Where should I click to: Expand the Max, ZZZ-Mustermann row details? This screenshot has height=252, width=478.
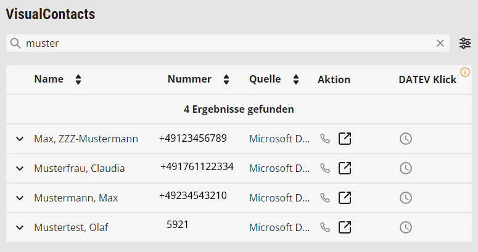coord(20,139)
